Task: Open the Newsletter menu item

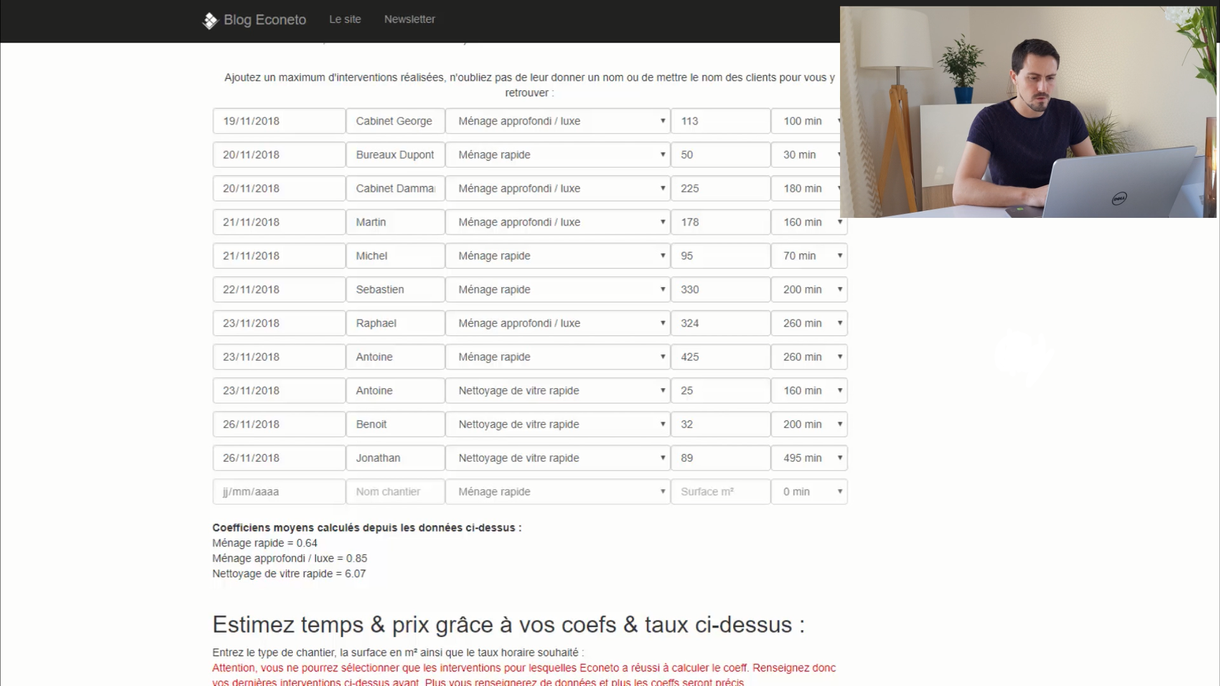Action: click(x=409, y=19)
